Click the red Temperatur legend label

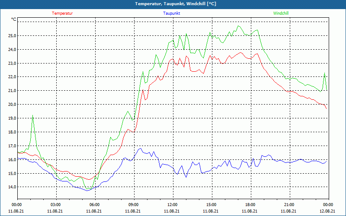(x=62, y=13)
